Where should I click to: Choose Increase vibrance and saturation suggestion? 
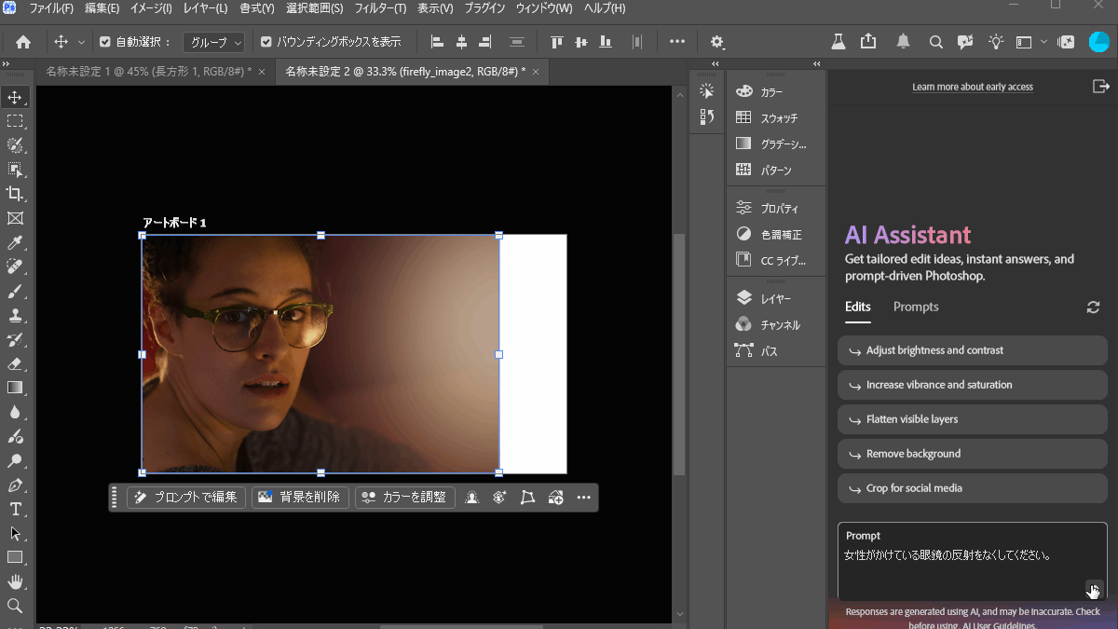pyautogui.click(x=973, y=385)
